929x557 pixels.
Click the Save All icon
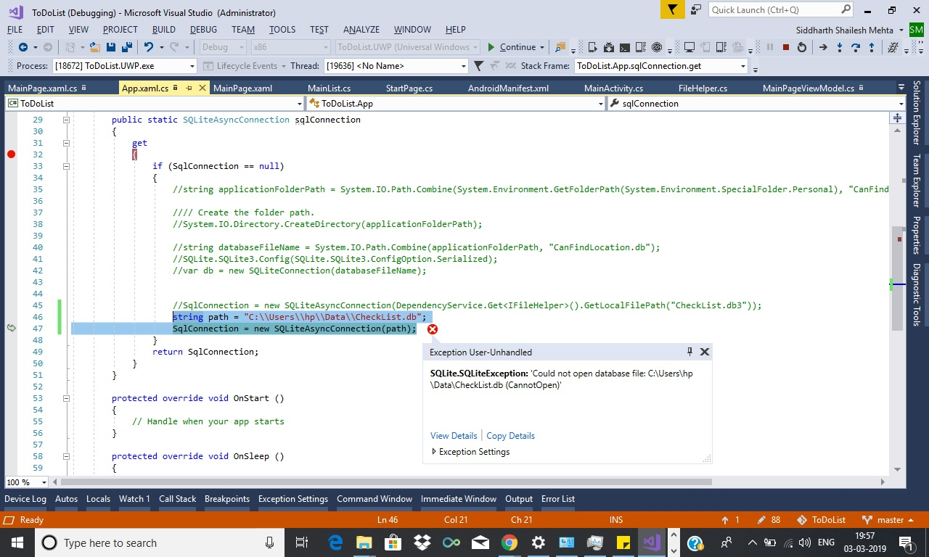pyautogui.click(x=128, y=48)
